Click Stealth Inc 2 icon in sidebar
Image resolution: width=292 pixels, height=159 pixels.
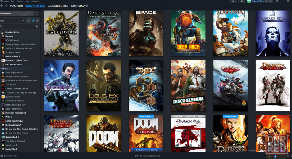pos(3,145)
